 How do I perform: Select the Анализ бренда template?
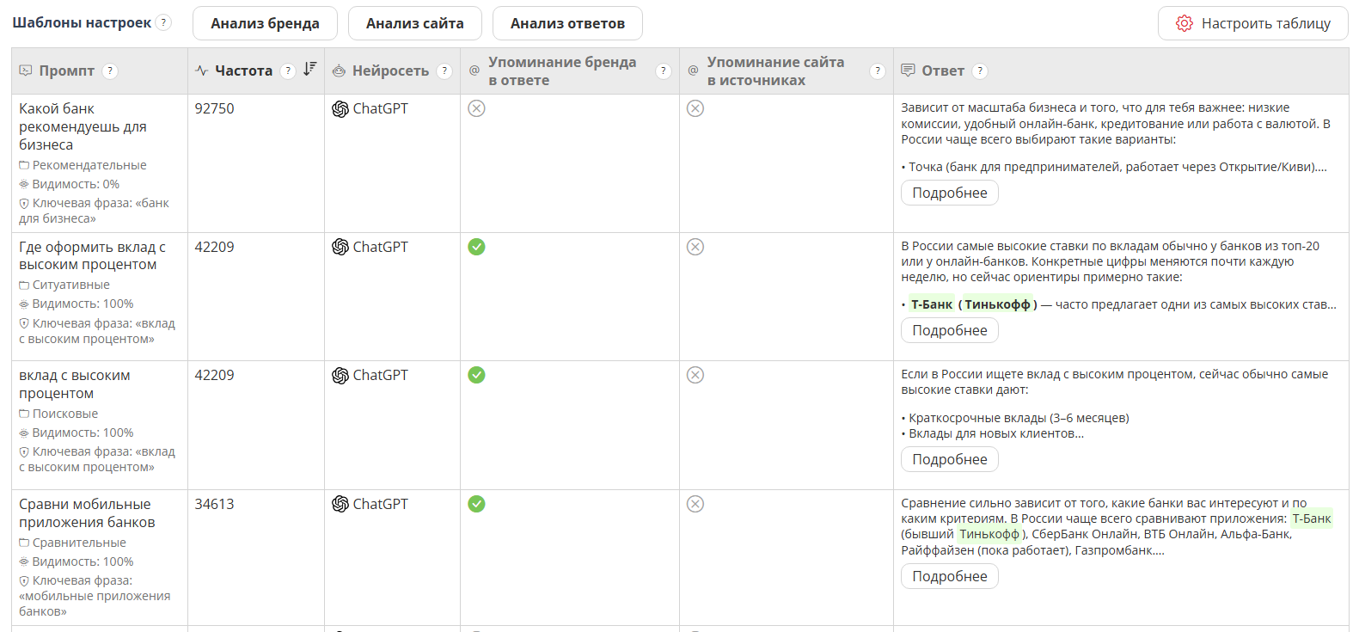265,23
